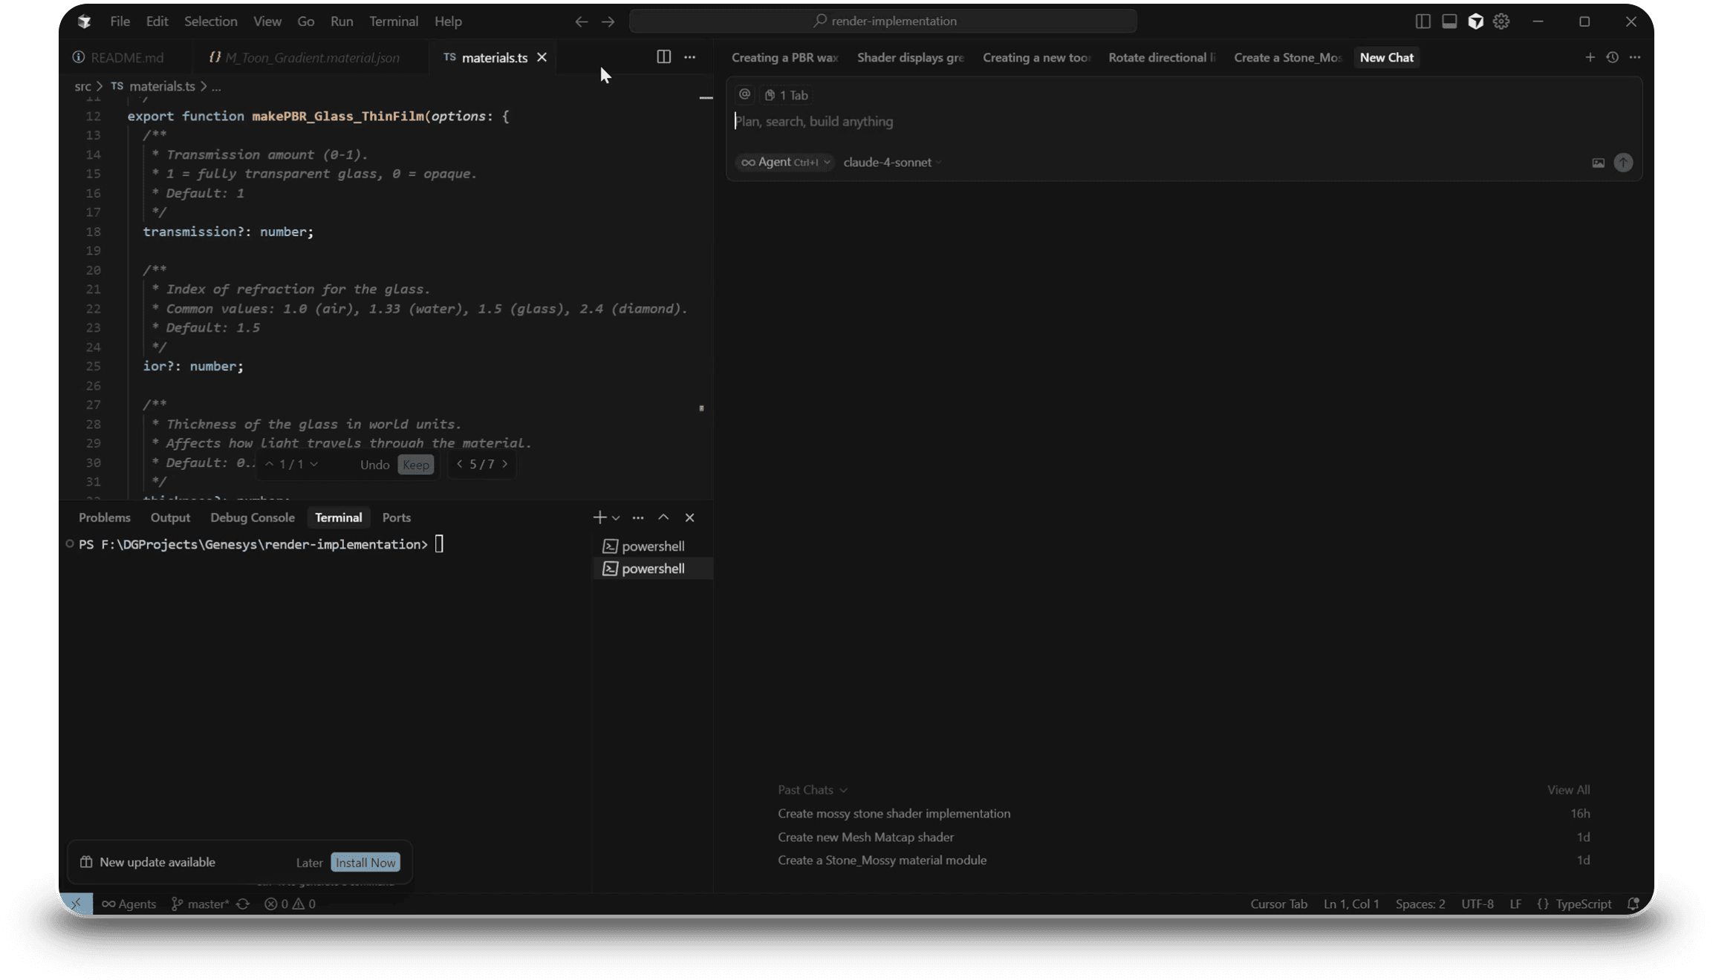View chat history using the clock icon
This screenshot has height=980, width=1713.
[x=1612, y=57]
